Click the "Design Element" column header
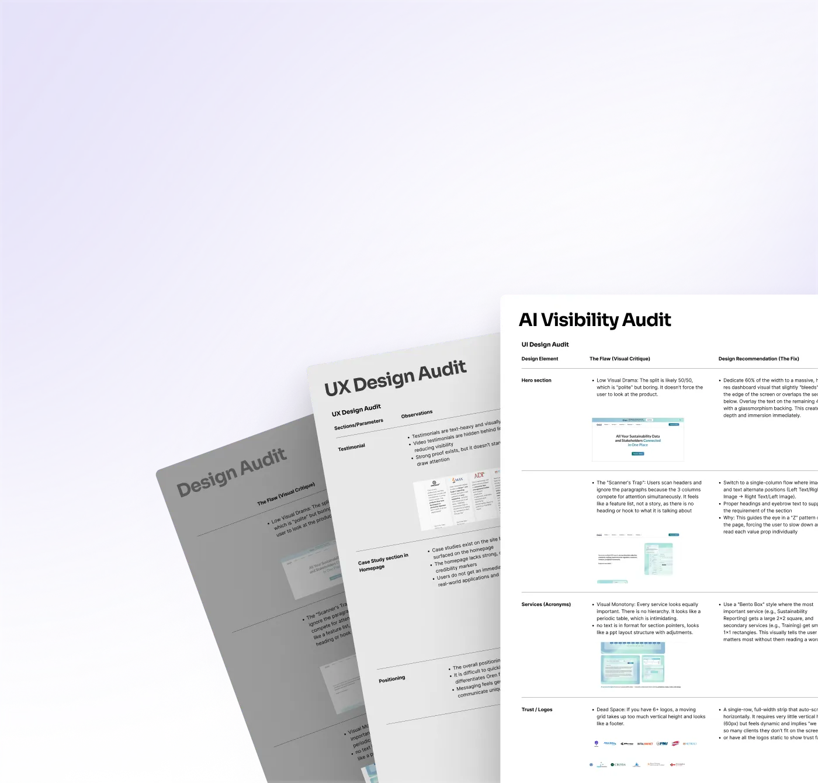This screenshot has height=783, width=818. (540, 359)
